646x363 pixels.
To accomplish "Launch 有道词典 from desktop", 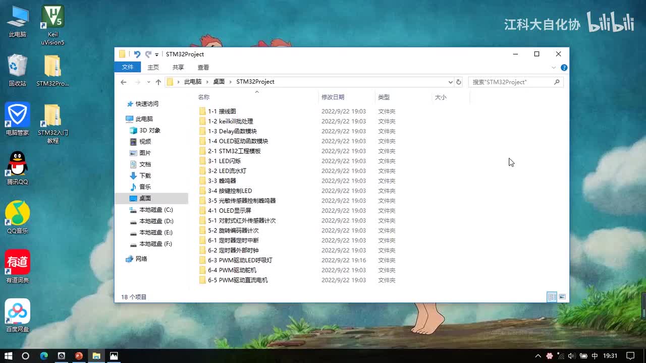I will point(18,266).
